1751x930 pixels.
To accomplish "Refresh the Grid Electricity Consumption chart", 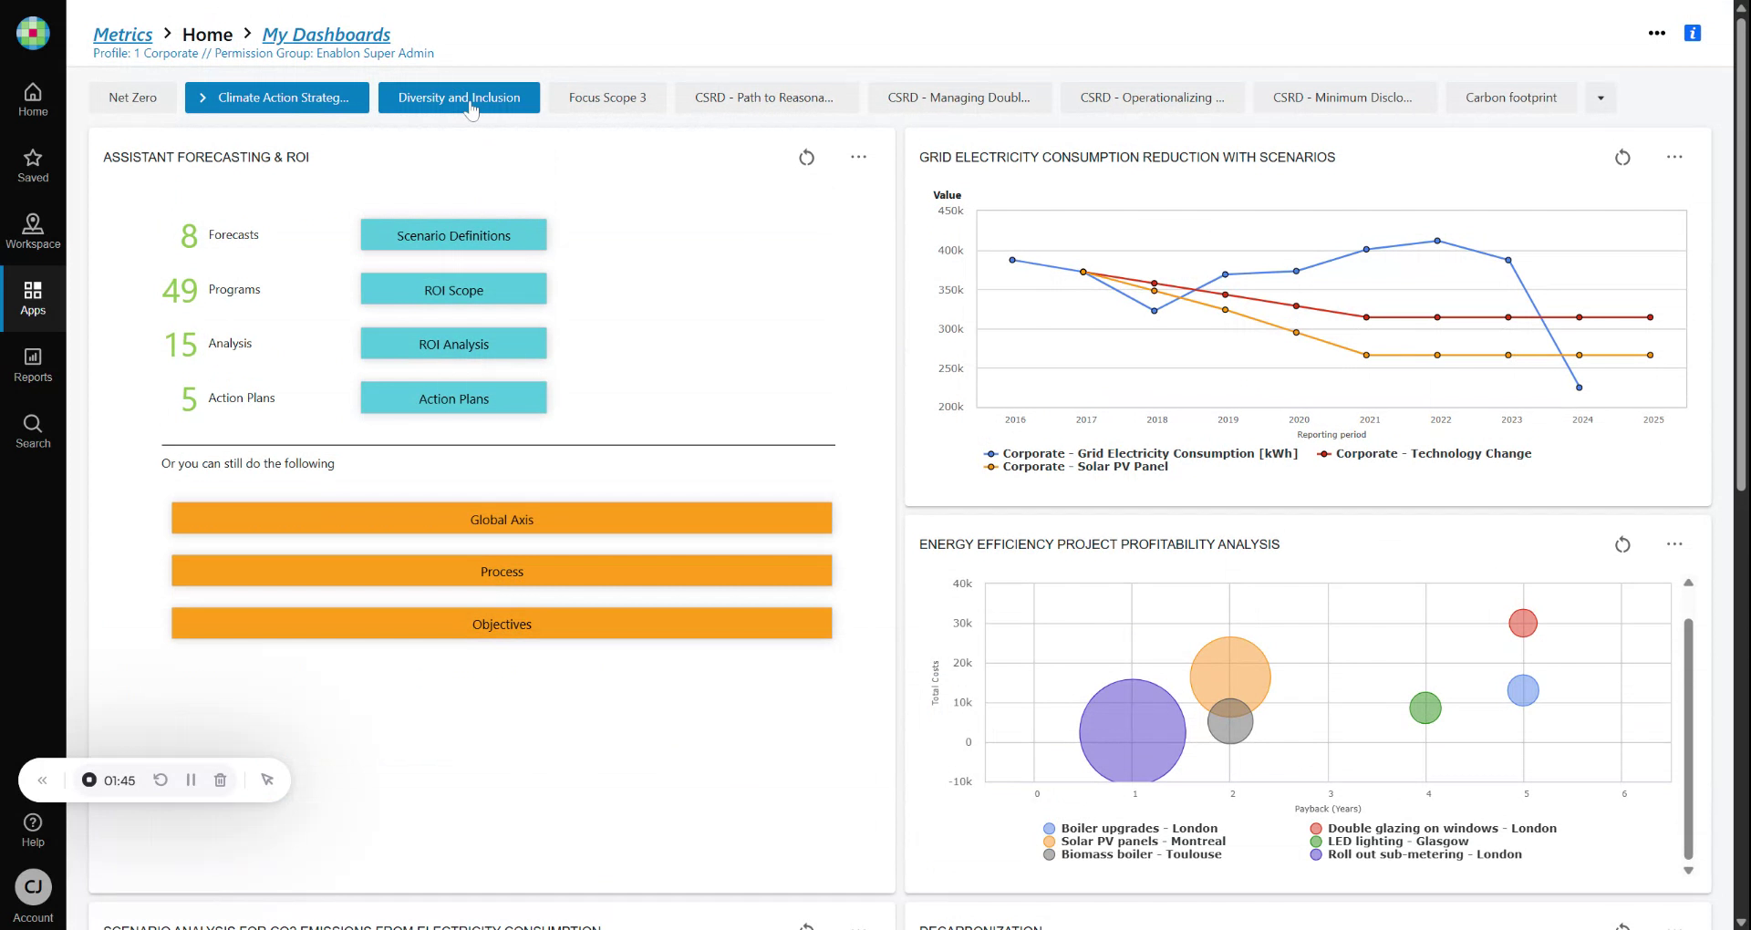I will tap(1621, 158).
